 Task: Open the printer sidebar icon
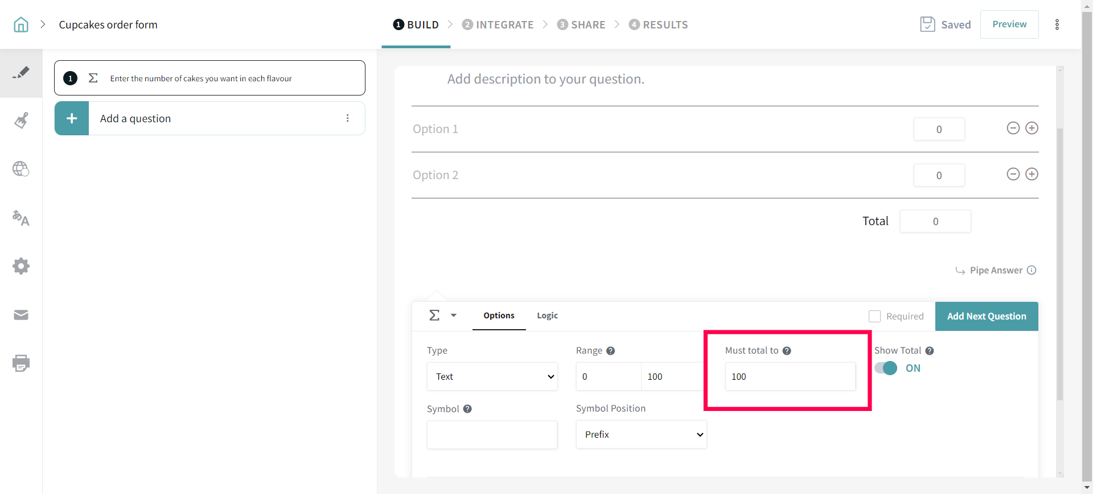pyautogui.click(x=21, y=363)
